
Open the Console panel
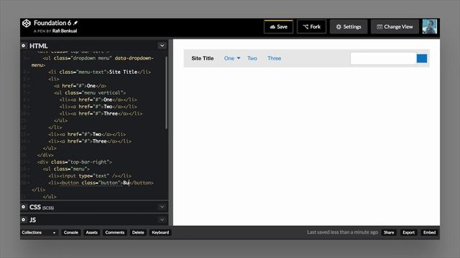(71, 232)
